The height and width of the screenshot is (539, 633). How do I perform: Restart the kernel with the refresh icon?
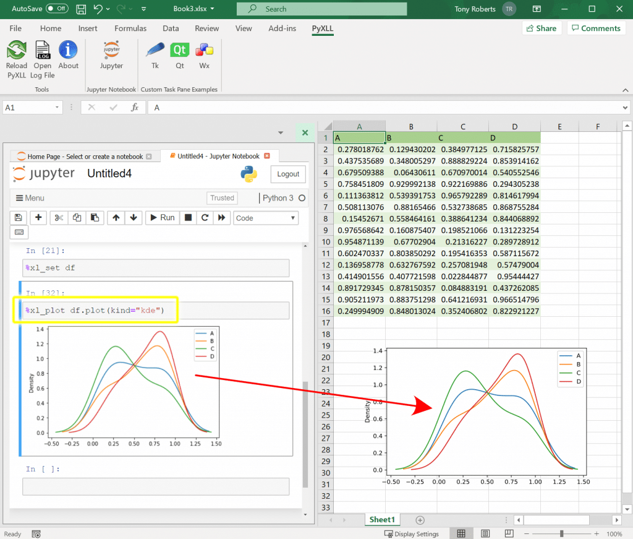[205, 217]
